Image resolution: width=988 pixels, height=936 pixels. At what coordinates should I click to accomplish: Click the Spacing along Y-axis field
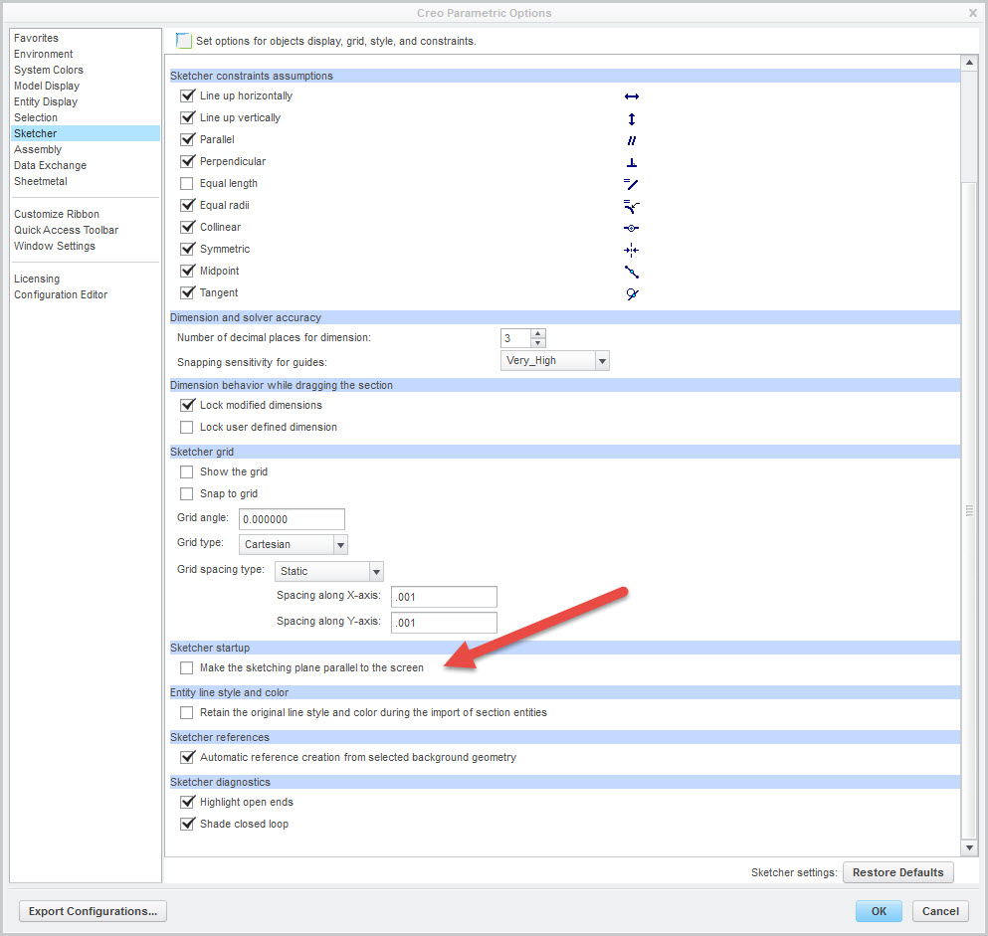pyautogui.click(x=444, y=623)
